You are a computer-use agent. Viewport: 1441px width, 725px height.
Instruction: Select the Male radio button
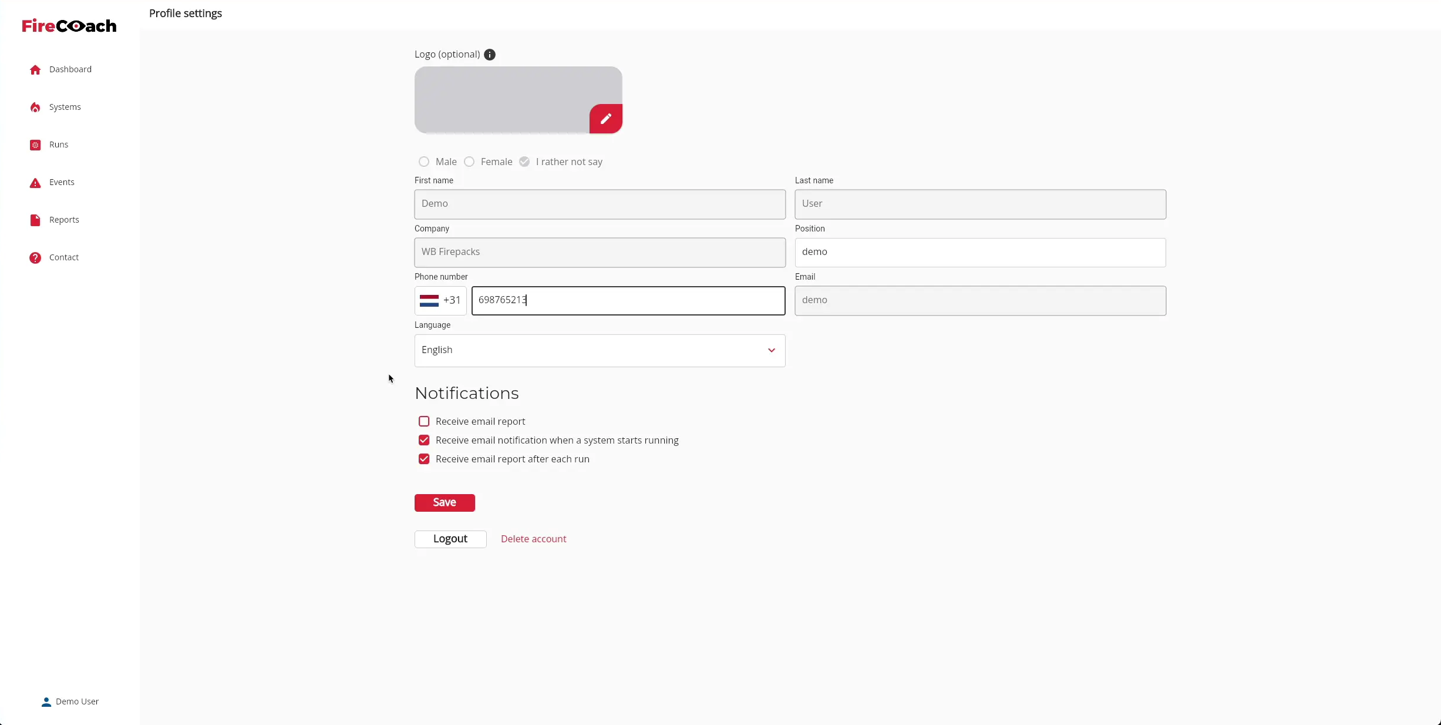424,162
